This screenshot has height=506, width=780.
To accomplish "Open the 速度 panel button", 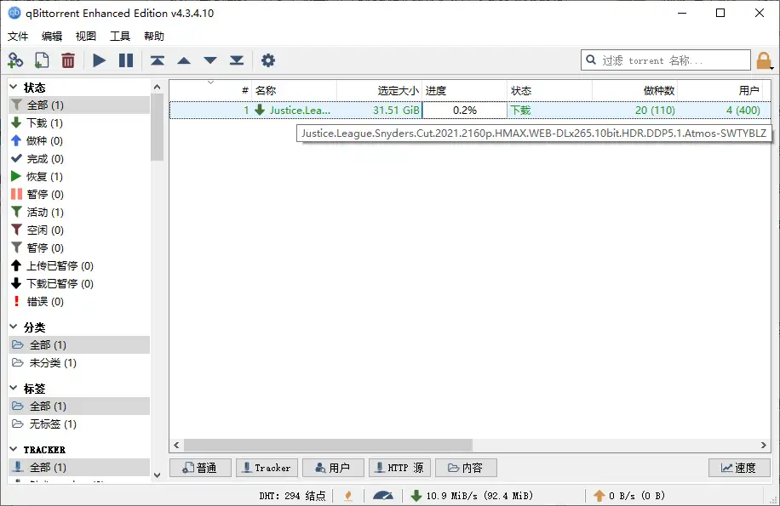I will (737, 467).
